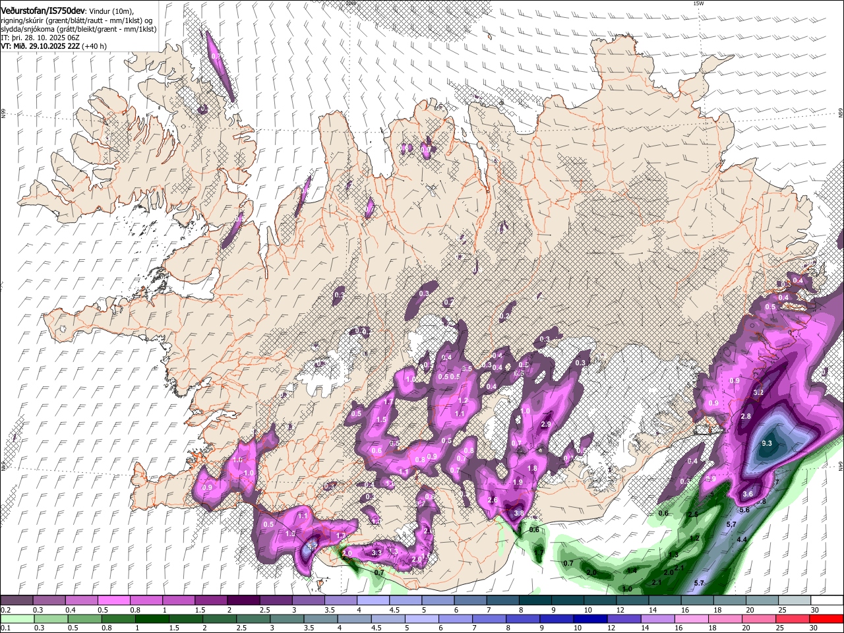Select the snow legend swatch between 25 and 30
Viewport: 844px width, 633px height.
click(x=795, y=601)
